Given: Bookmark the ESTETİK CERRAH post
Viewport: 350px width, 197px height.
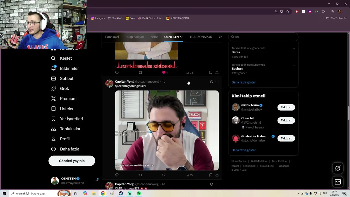Looking at the screenshot, I should click(211, 73).
